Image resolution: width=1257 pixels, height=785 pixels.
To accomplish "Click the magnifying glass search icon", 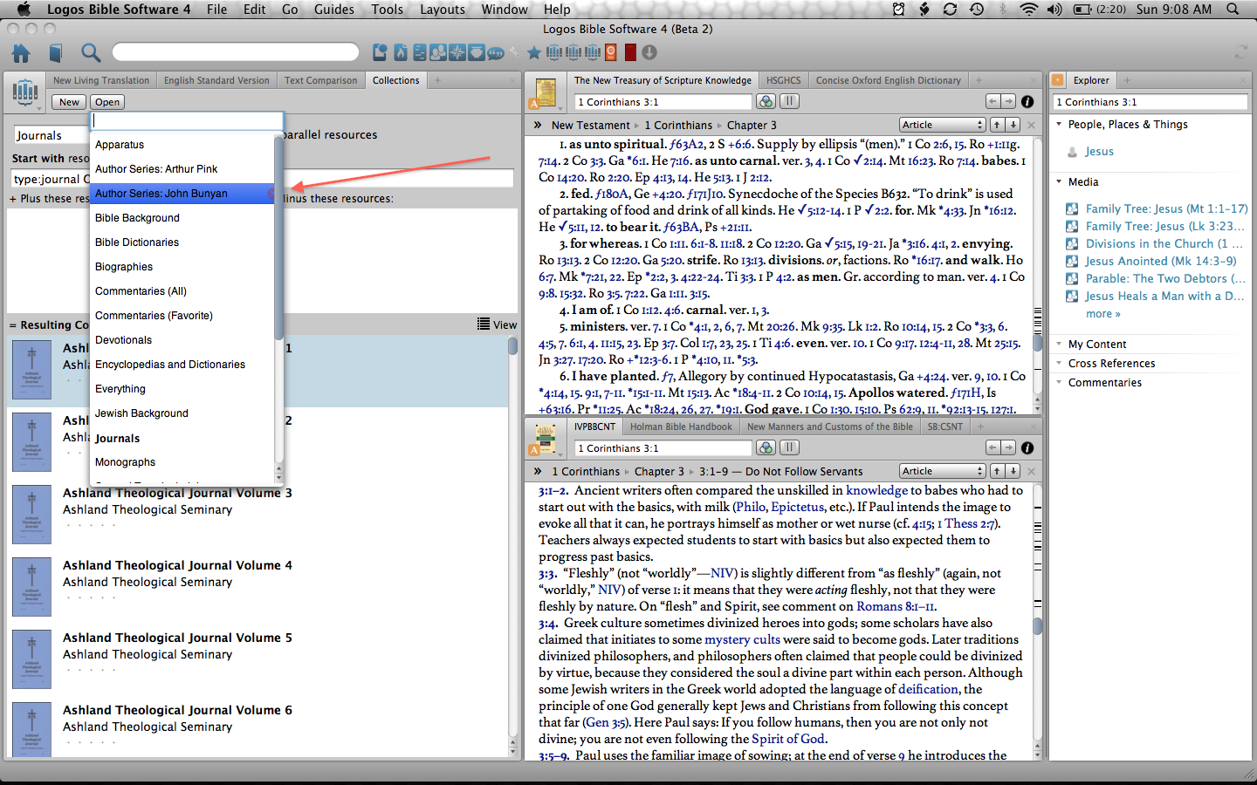I will pyautogui.click(x=90, y=53).
